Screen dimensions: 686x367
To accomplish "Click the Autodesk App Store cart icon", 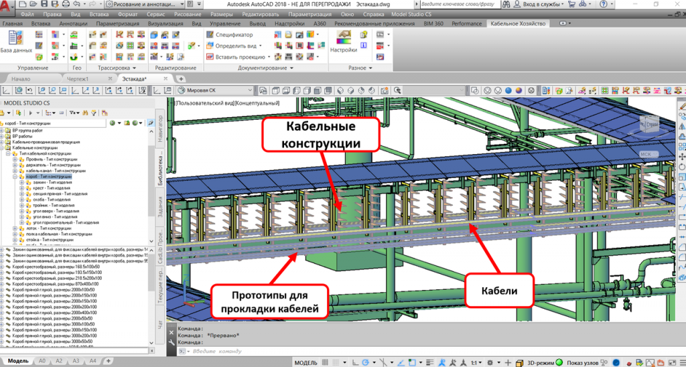I will [x=571, y=5].
